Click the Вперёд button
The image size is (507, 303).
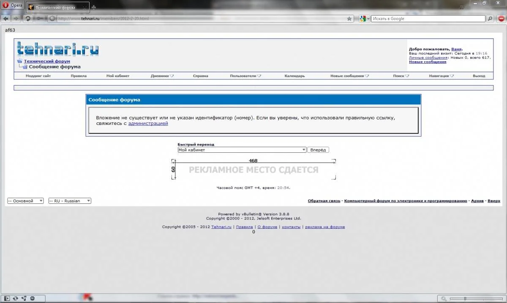pyautogui.click(x=318, y=150)
